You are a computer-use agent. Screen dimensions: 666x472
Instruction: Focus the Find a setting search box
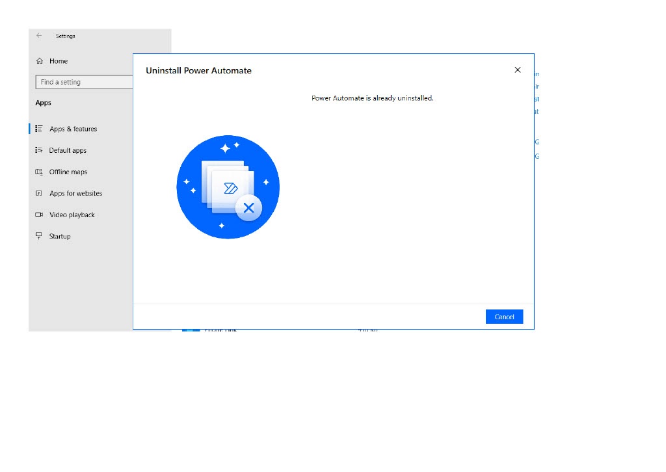click(x=84, y=82)
